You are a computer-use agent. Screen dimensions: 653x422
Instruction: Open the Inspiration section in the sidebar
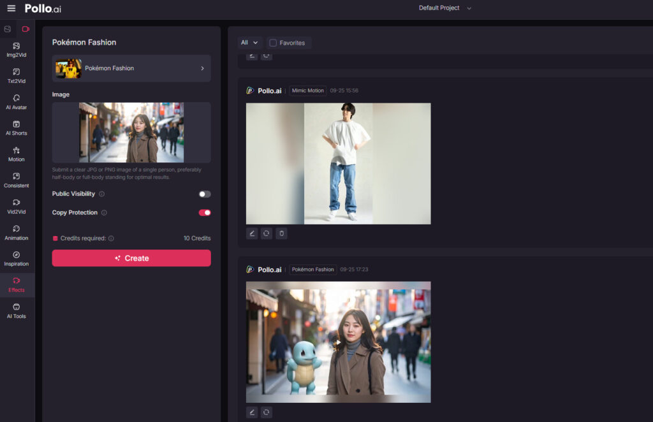[x=17, y=258]
